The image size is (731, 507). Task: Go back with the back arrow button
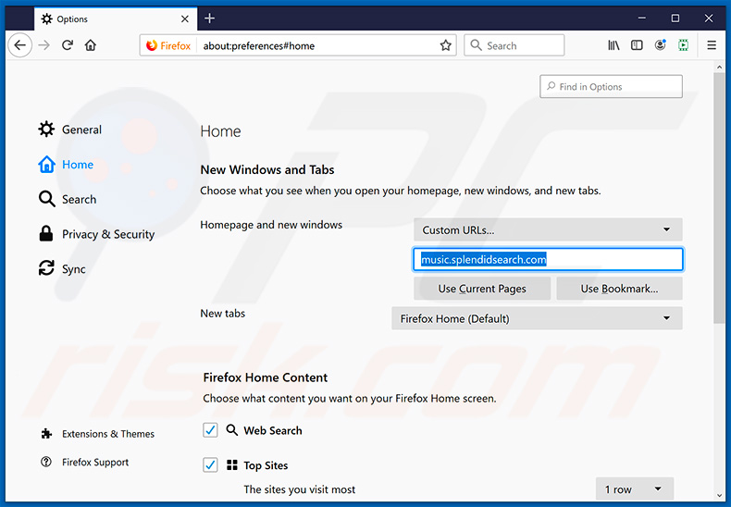click(19, 45)
